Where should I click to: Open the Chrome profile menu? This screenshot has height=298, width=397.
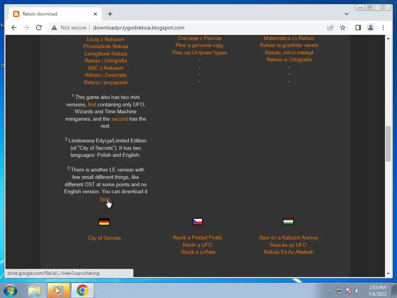click(370, 28)
